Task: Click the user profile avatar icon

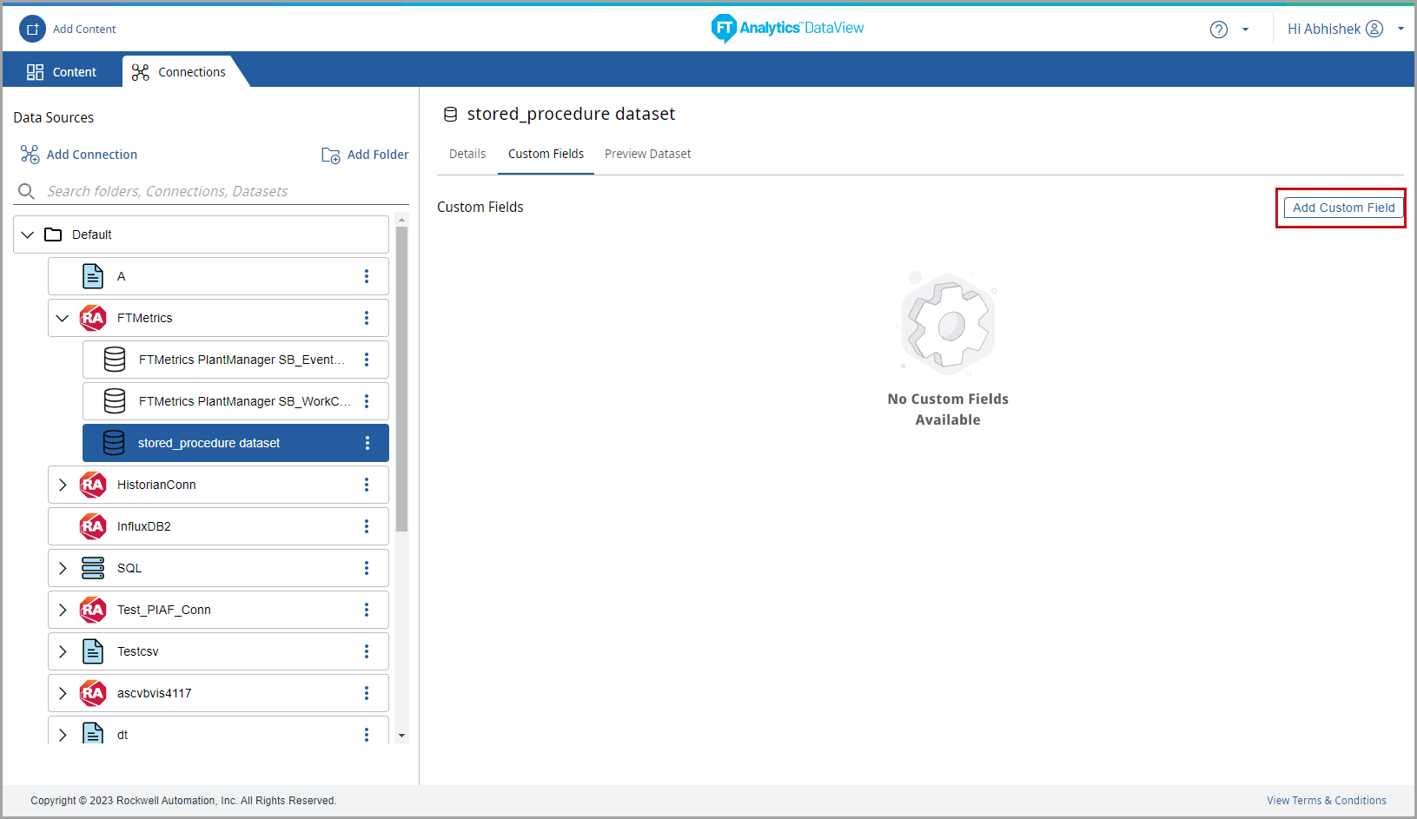Action: [1374, 29]
